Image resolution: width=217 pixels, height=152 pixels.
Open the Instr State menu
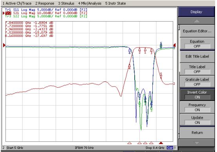(x=116, y=4)
